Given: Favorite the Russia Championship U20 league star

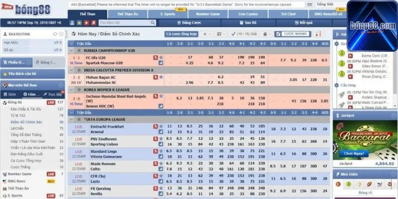Looking at the screenshot, I should click(x=79, y=51).
